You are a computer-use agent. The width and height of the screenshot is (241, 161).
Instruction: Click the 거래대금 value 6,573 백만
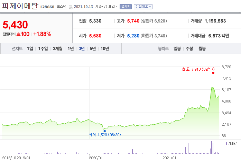pos(219,36)
